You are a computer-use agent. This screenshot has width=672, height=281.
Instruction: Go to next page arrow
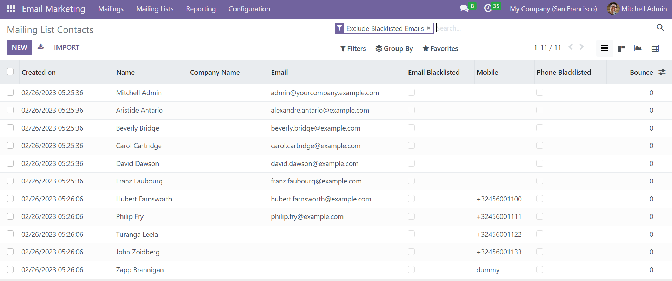(x=581, y=47)
